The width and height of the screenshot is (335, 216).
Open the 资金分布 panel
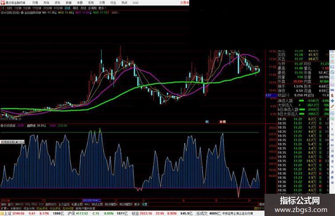(29, 208)
